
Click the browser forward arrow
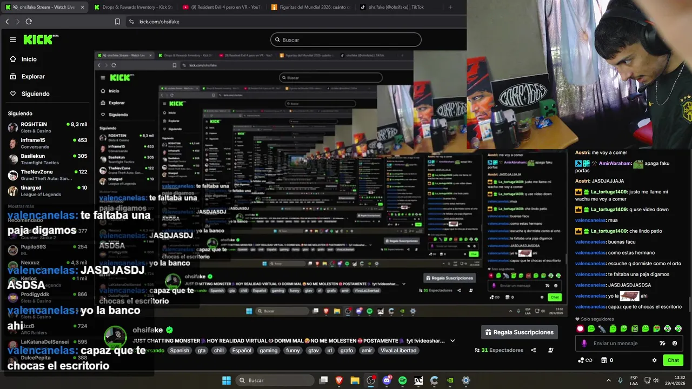18,22
